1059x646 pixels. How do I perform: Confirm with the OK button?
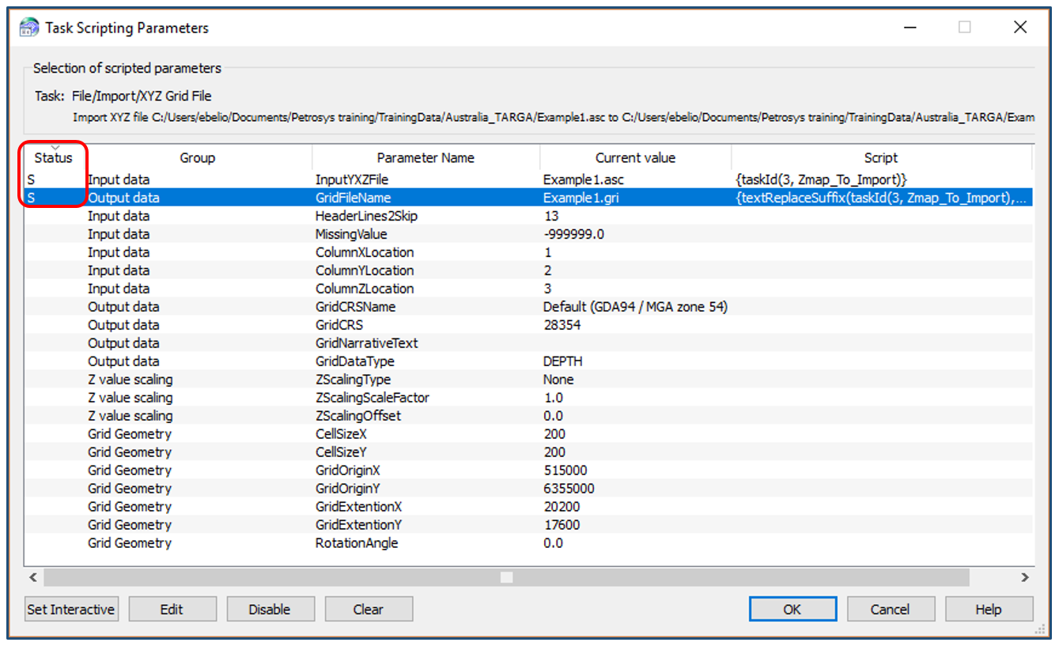(792, 609)
